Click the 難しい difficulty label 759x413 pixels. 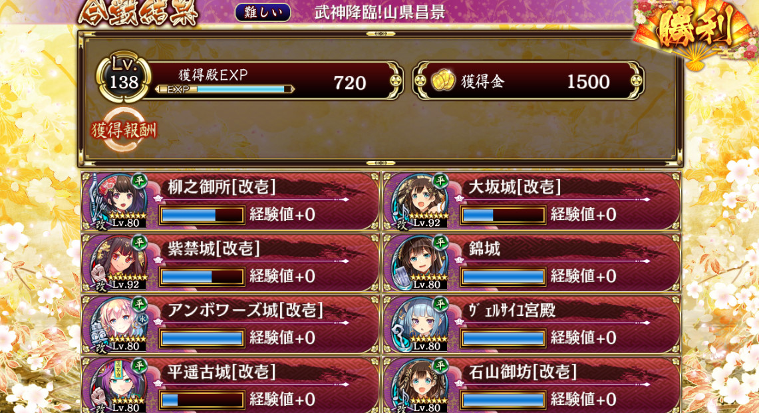(263, 12)
